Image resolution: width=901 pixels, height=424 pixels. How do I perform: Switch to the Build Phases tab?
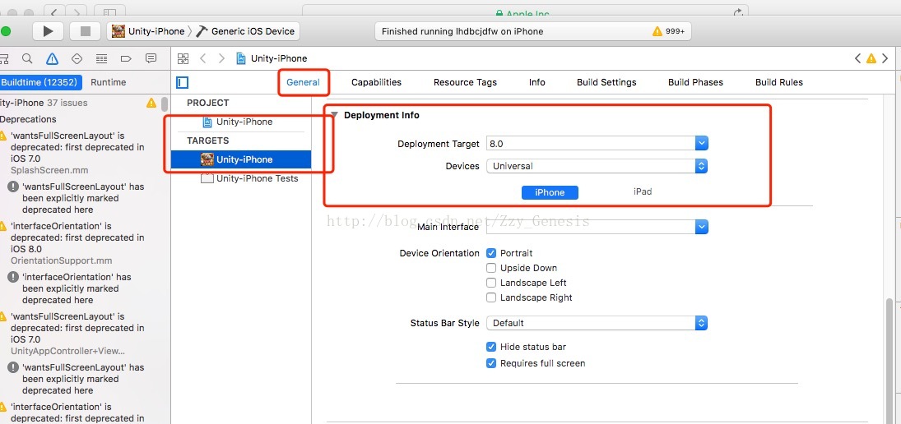click(695, 82)
